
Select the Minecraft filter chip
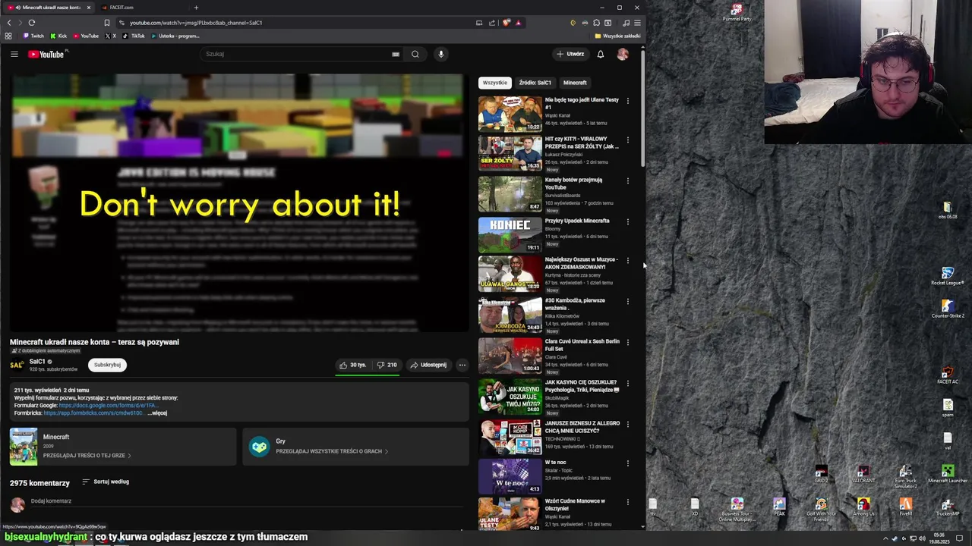tap(575, 83)
